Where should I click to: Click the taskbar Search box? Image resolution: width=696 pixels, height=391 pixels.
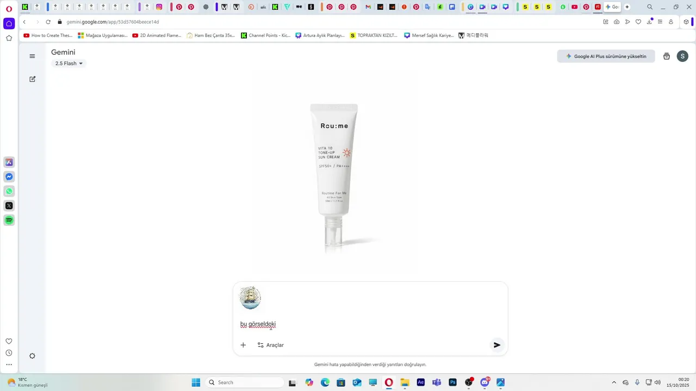pos(244,382)
